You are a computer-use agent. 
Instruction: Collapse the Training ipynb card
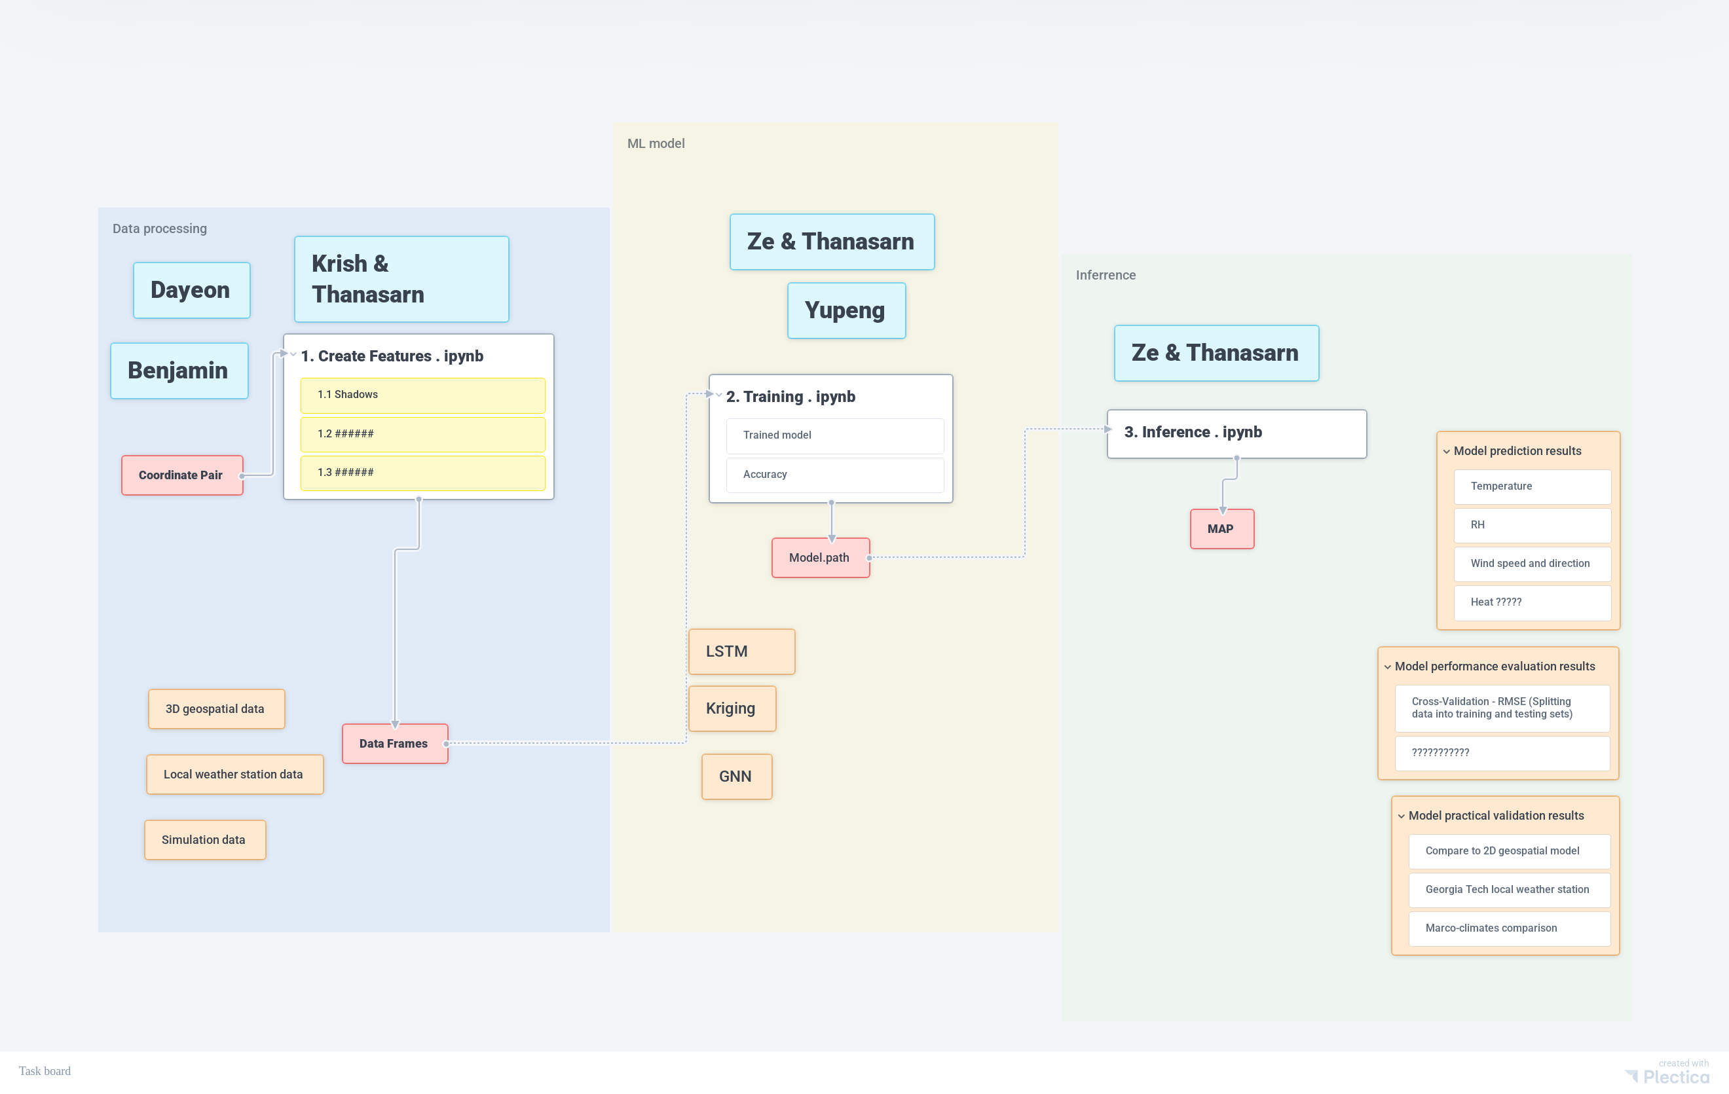(x=718, y=395)
